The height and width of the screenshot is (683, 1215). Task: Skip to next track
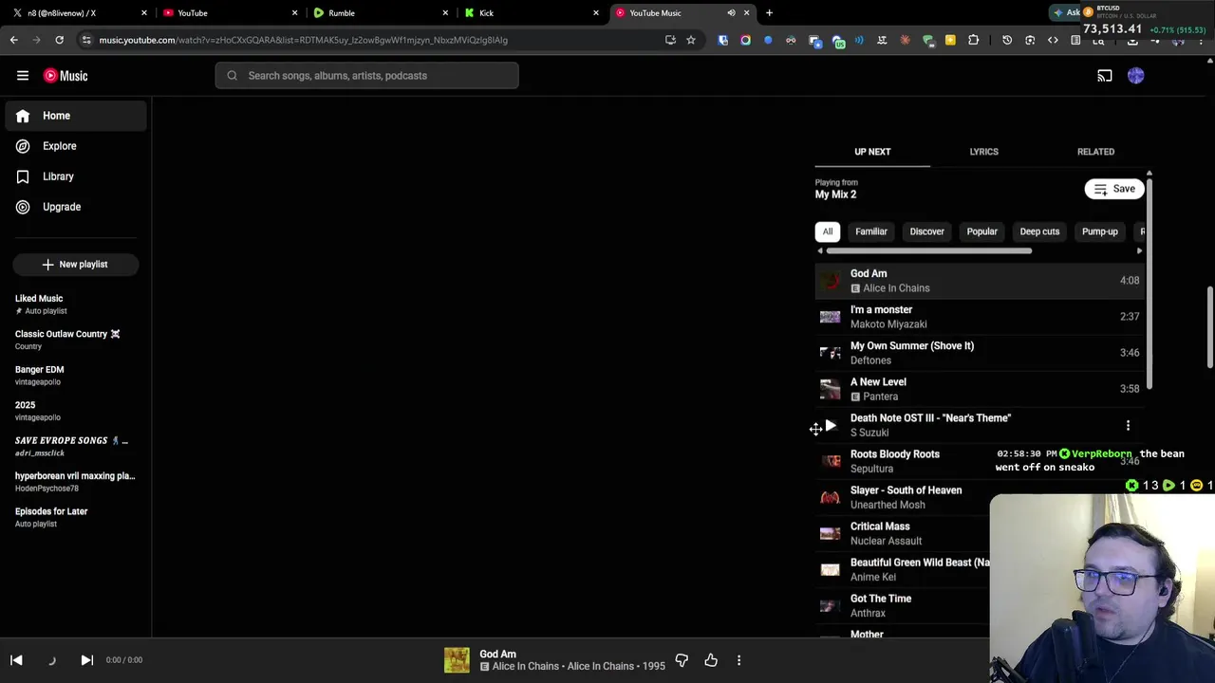pos(86,660)
